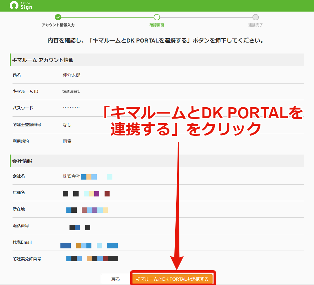Click the パスワード field label
314x285 pixels.
[23, 108]
